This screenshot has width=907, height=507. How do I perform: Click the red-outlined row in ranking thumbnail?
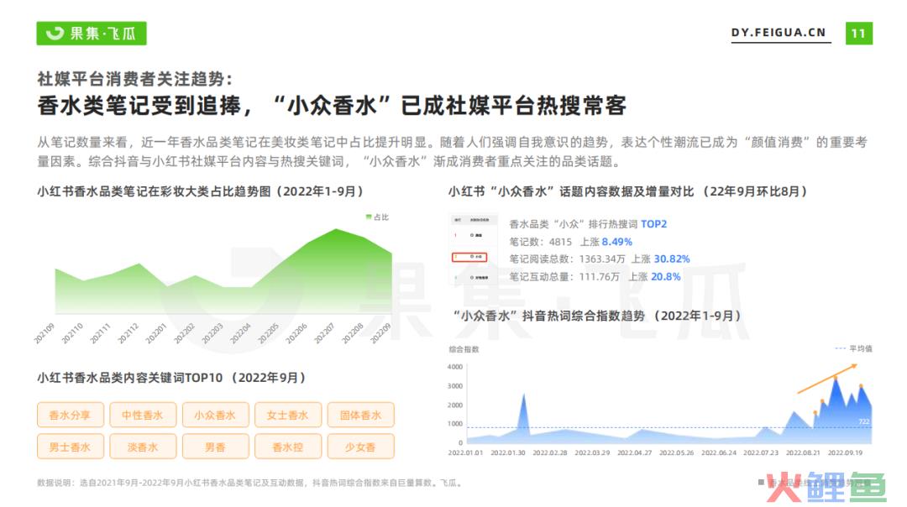pos(469,257)
